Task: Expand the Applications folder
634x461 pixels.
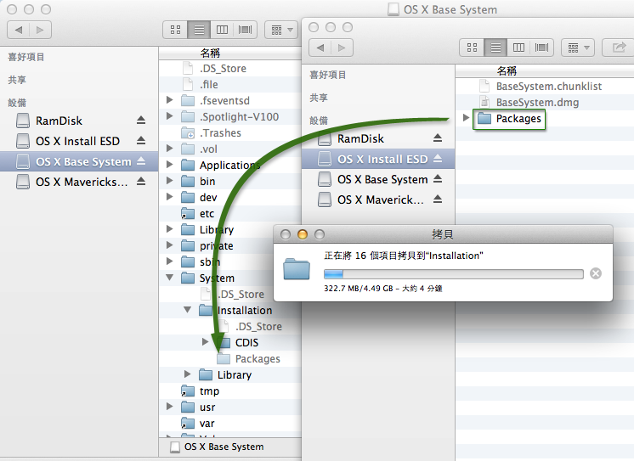Action: click(x=169, y=165)
